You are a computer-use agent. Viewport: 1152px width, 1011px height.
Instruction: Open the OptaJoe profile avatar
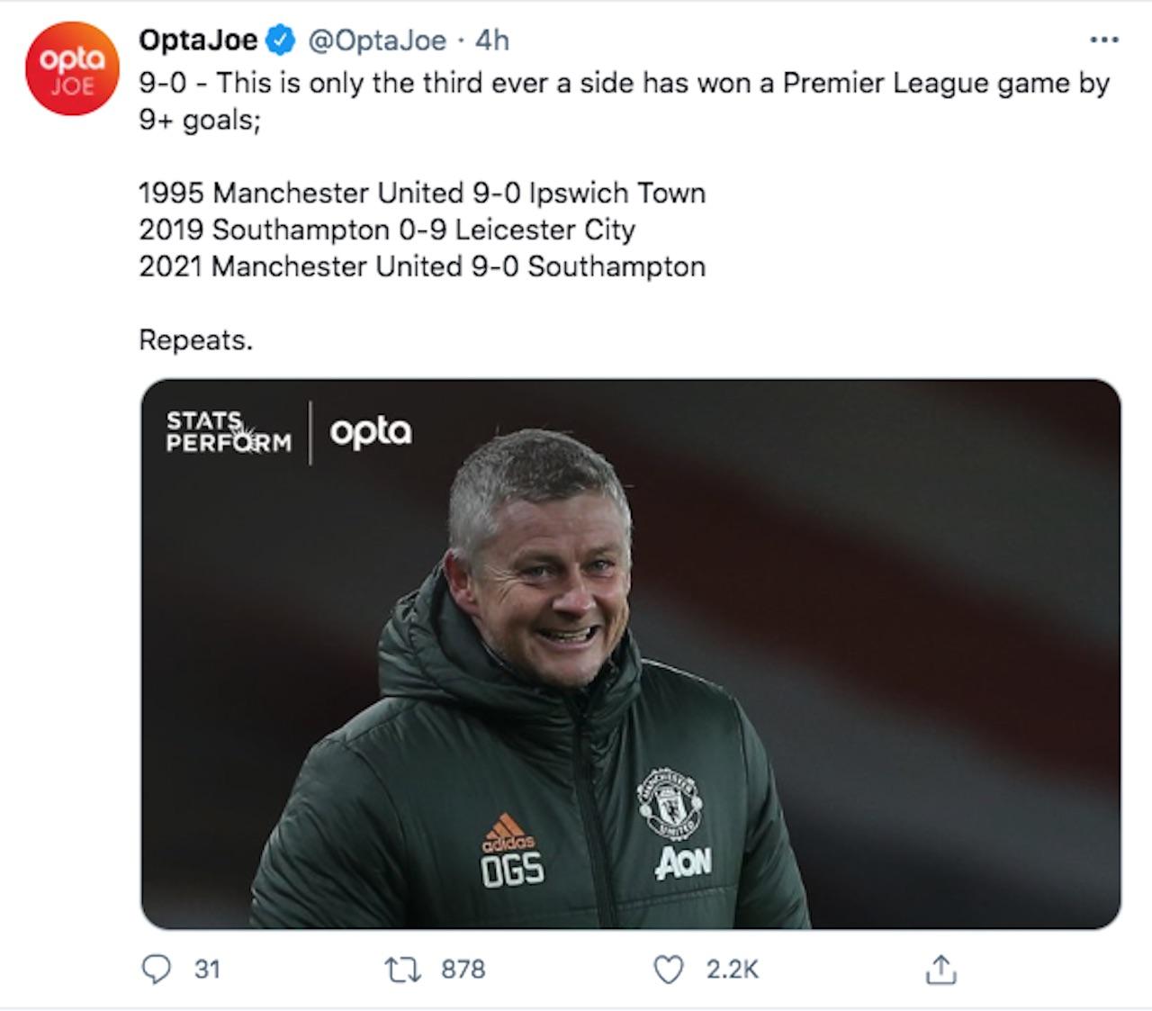[x=71, y=69]
